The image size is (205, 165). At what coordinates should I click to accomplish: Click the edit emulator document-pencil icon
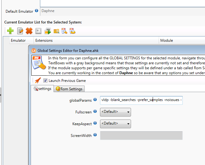[x=20, y=31]
